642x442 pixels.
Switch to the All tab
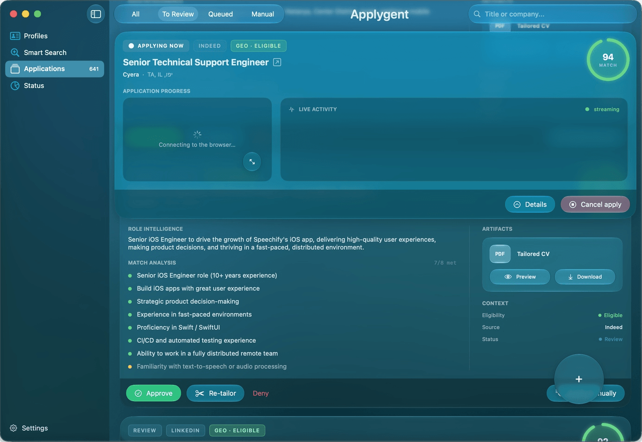pyautogui.click(x=136, y=14)
